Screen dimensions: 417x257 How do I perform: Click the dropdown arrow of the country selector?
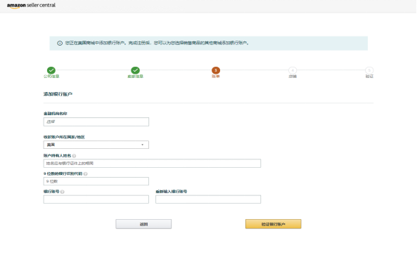pos(143,145)
